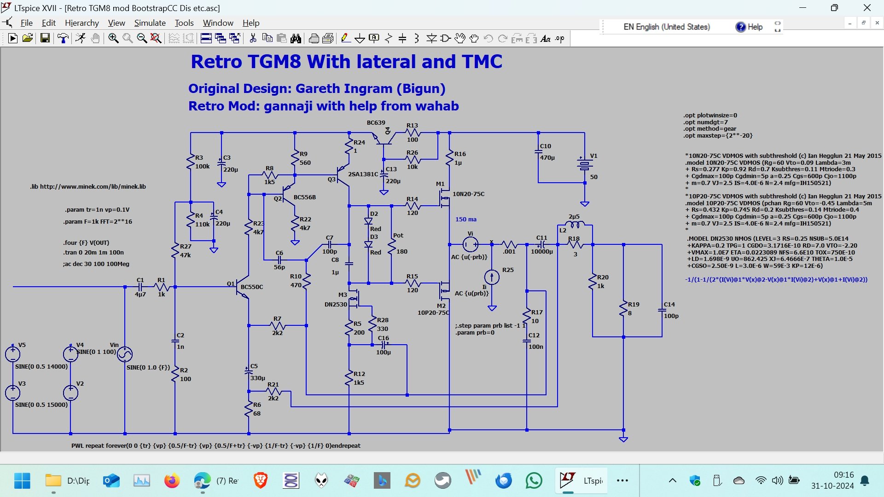Create a new schematic from the toolbar
The height and width of the screenshot is (497, 884).
(13, 39)
